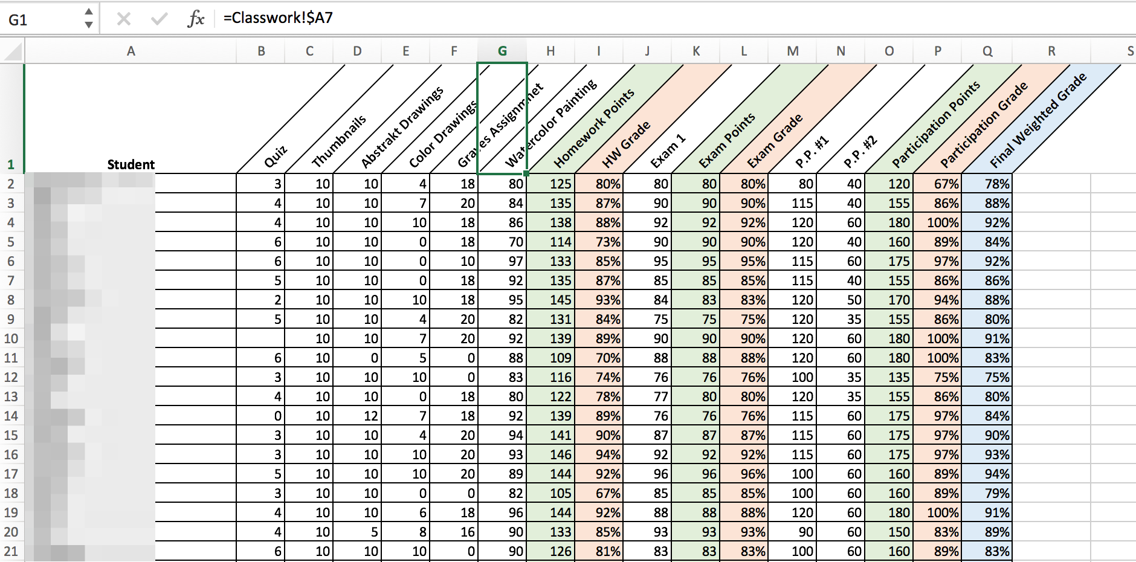Viewport: 1136px width, 562px height.
Task: Click the formula bar with =Classwork!$A7
Action: pos(674,18)
